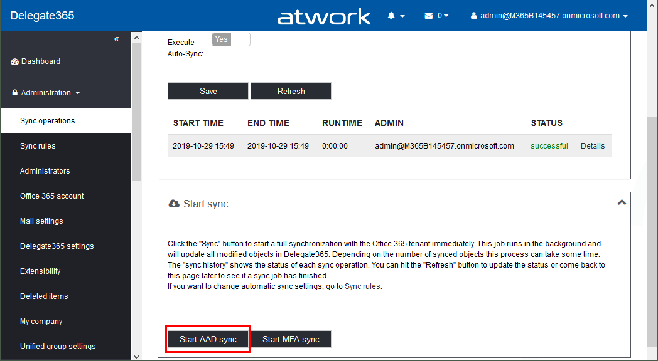This screenshot has height=361, width=658.
Task: Click the user profile icon in header
Action: [x=474, y=16]
